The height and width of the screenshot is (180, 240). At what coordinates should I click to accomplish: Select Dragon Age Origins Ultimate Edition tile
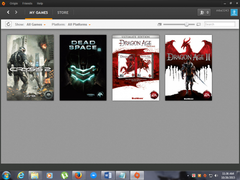tap(136, 68)
